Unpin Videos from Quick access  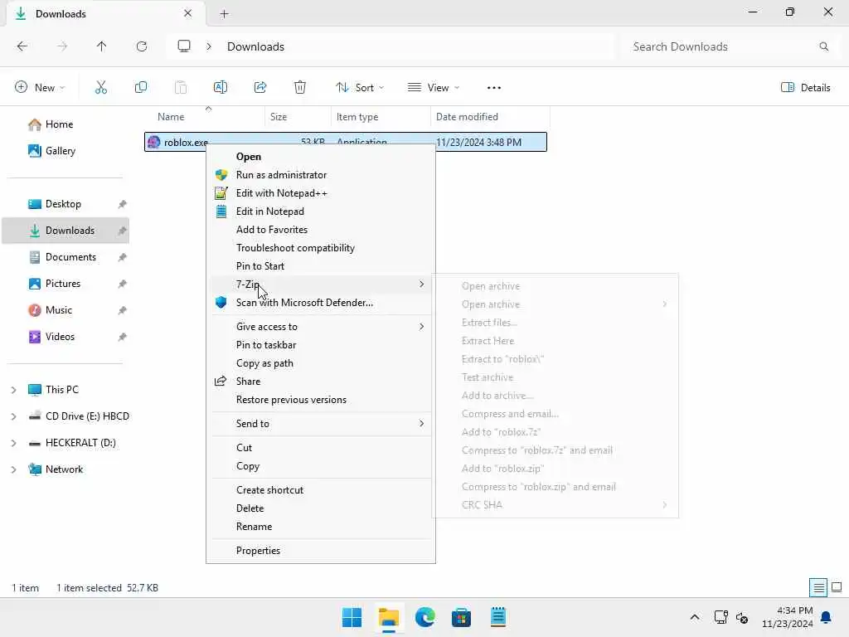123,337
